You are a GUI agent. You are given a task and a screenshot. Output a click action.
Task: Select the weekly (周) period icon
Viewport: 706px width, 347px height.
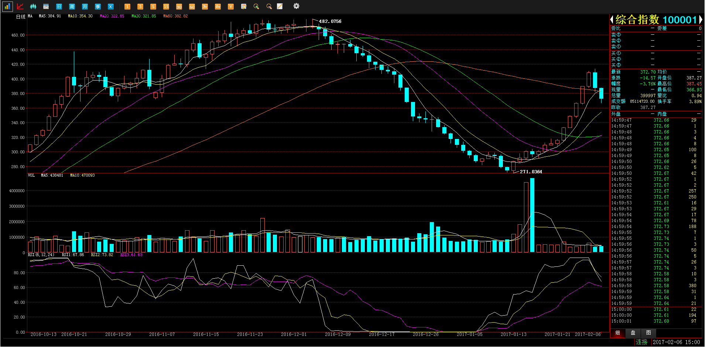click(x=72, y=6)
